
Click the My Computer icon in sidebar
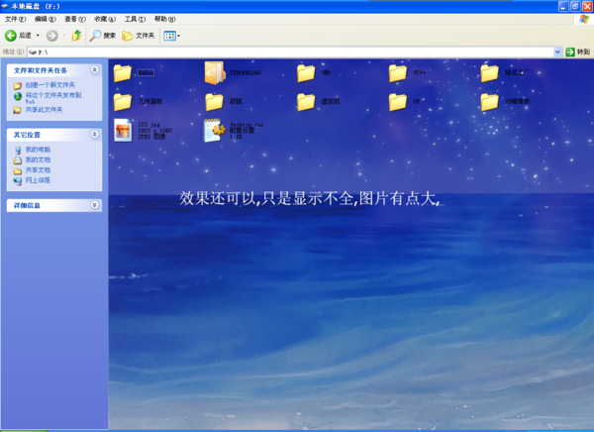(18, 150)
